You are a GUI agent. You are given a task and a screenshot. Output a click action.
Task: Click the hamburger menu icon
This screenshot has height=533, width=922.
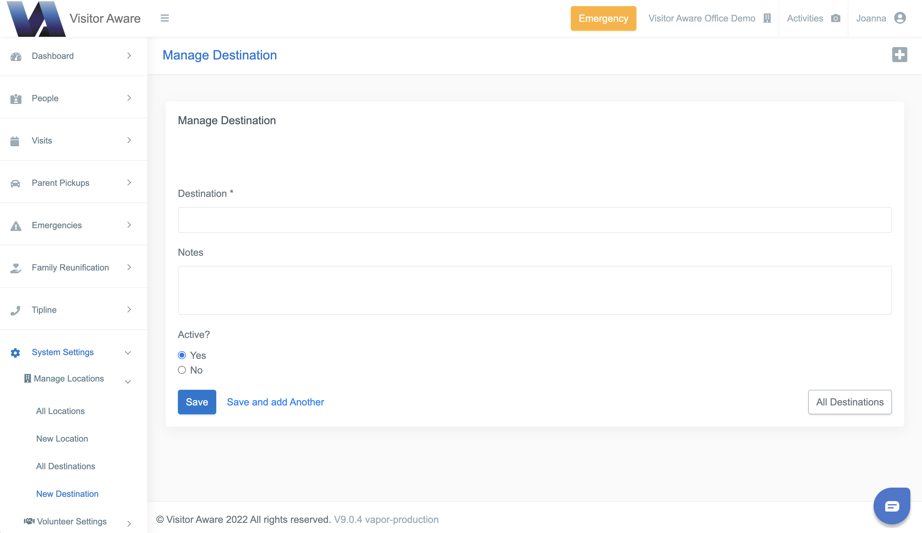coord(165,18)
